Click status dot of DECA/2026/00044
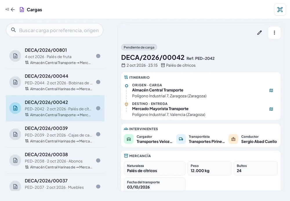This screenshot has width=290, height=201. pos(98,82)
